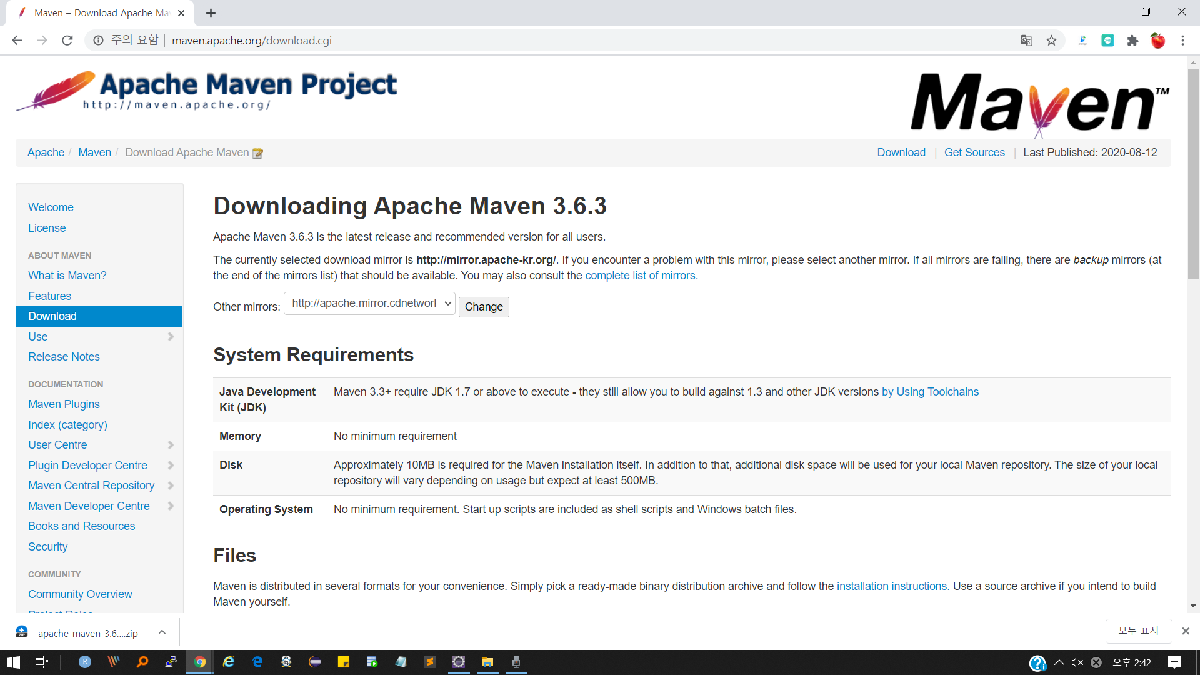
Task: Open Maven Plugins in sidebar
Action: [x=64, y=404]
